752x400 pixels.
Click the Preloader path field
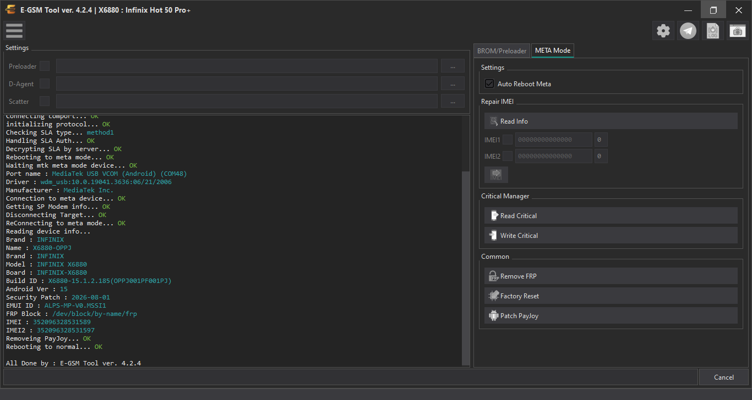point(247,66)
